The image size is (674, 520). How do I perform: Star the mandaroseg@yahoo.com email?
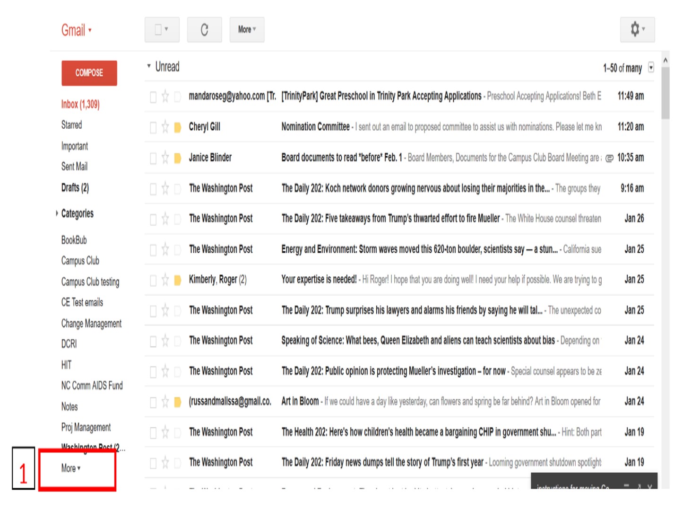tap(165, 97)
